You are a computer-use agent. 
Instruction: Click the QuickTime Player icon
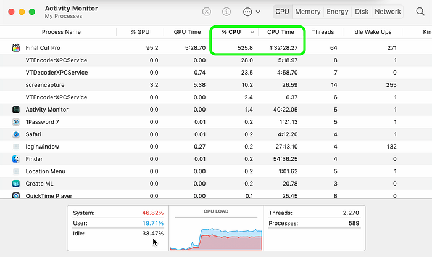tap(16, 195)
